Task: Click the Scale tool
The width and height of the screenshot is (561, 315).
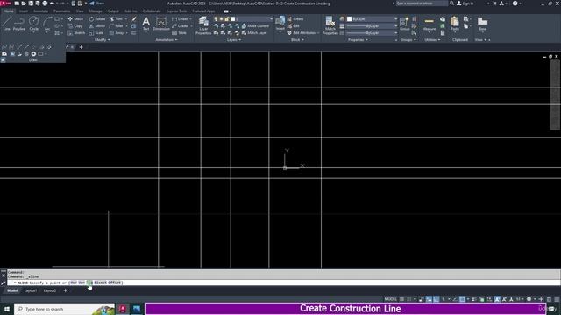Action: tap(96, 33)
